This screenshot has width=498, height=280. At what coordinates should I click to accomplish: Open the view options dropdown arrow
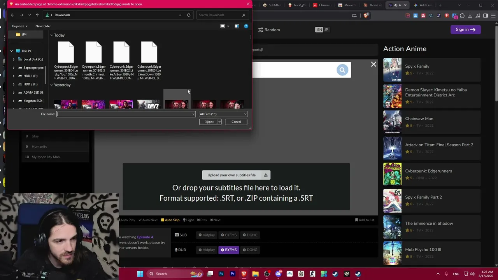click(227, 26)
